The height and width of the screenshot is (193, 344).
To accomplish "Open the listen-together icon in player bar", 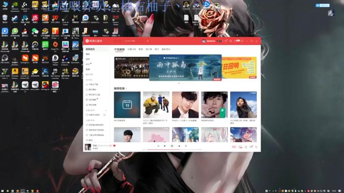I will (251, 147).
